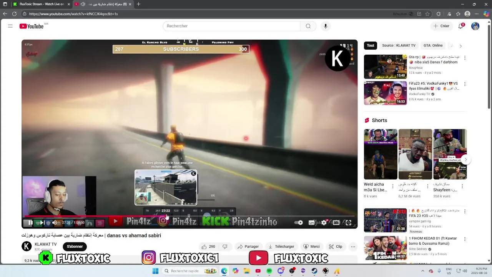Open Discord from the taskbar
The height and width of the screenshot is (277, 492).
coord(281,271)
